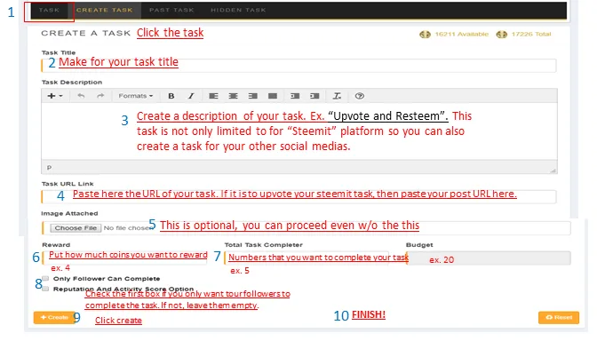Click the '16211 Available' coin balance text
The width and height of the screenshot is (597, 341).
click(x=461, y=35)
